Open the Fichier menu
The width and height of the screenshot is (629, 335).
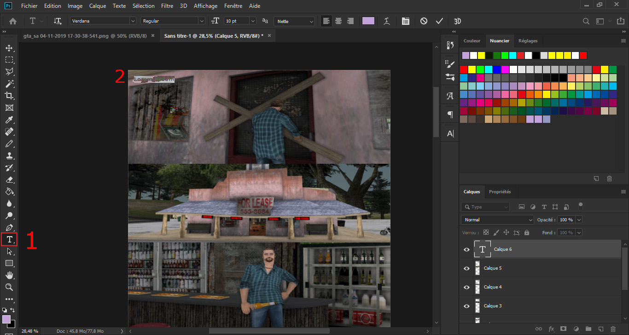(29, 6)
